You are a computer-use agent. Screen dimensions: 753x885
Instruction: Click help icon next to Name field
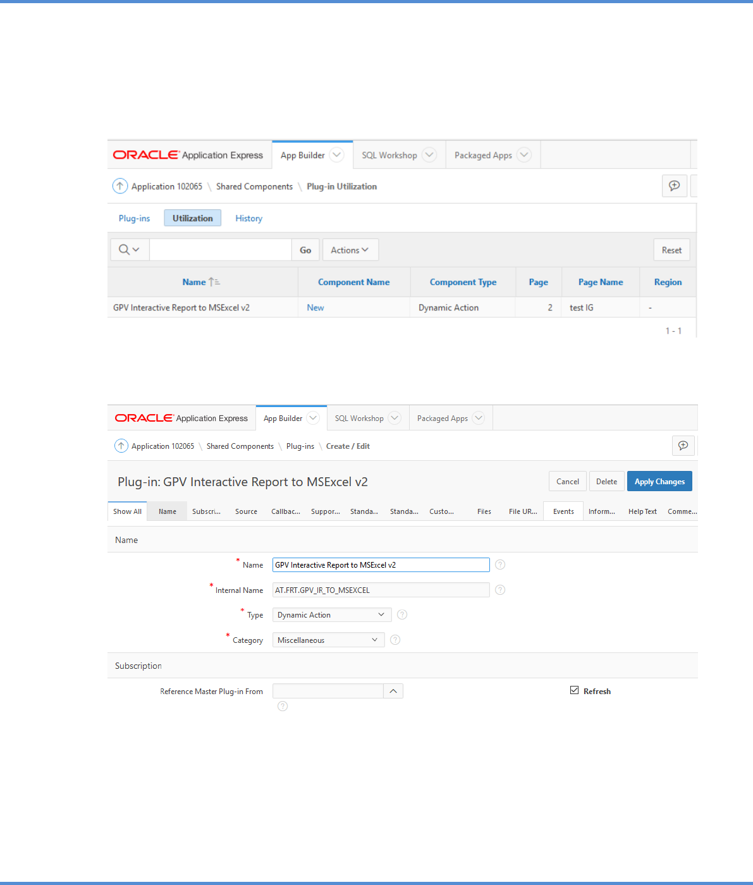pyautogui.click(x=500, y=565)
